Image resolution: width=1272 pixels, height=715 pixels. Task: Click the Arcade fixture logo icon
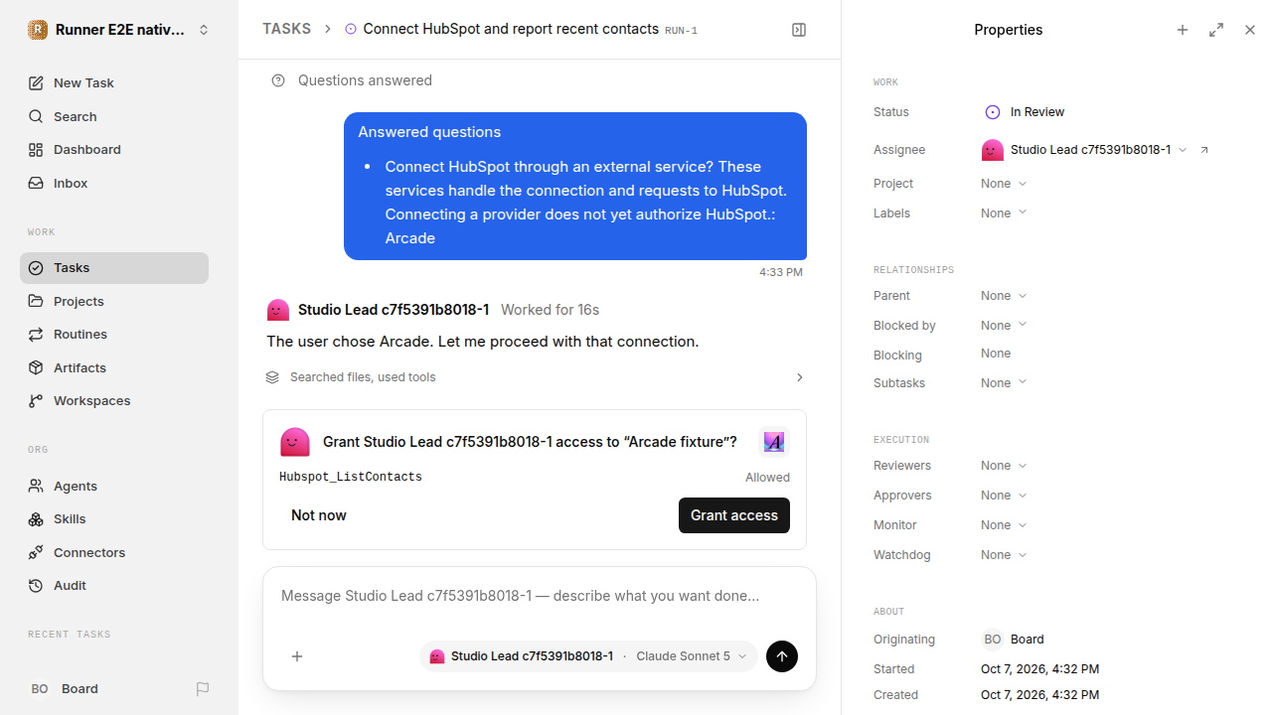point(774,442)
